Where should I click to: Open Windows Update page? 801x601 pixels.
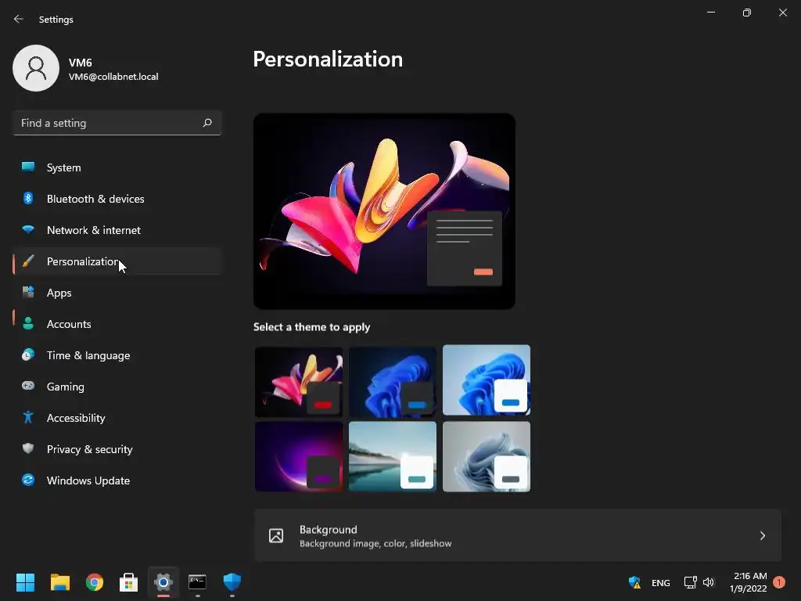(x=117, y=480)
